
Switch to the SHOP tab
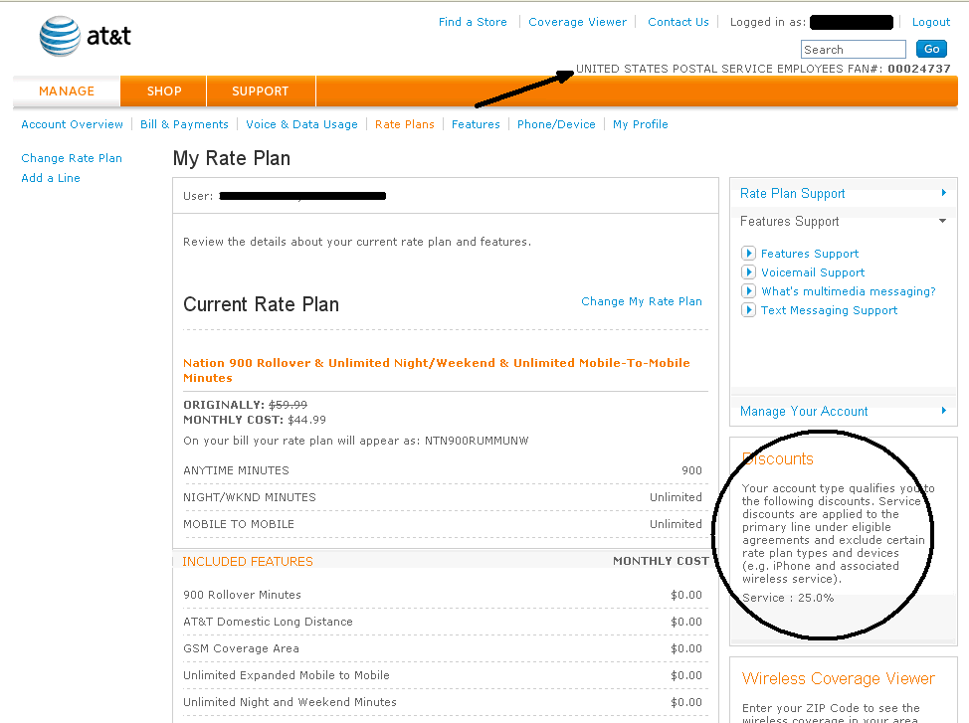click(164, 91)
